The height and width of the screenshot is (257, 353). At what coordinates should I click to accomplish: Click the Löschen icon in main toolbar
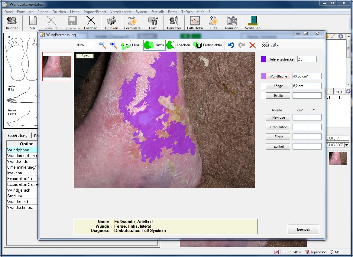[x=90, y=23]
